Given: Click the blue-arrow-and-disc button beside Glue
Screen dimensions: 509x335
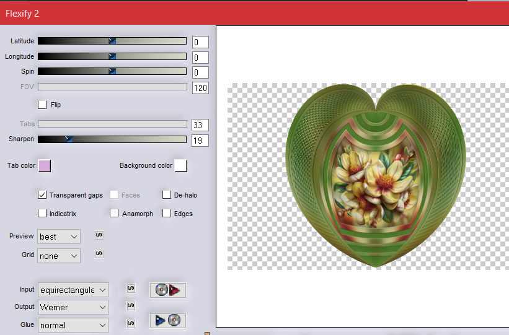Looking at the screenshot, I should (x=168, y=320).
